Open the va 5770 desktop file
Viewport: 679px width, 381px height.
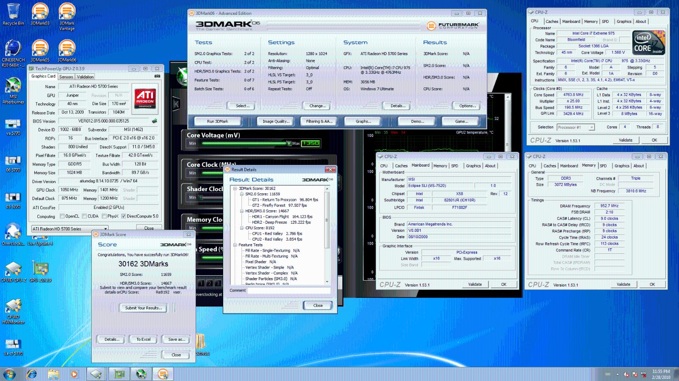[x=13, y=127]
